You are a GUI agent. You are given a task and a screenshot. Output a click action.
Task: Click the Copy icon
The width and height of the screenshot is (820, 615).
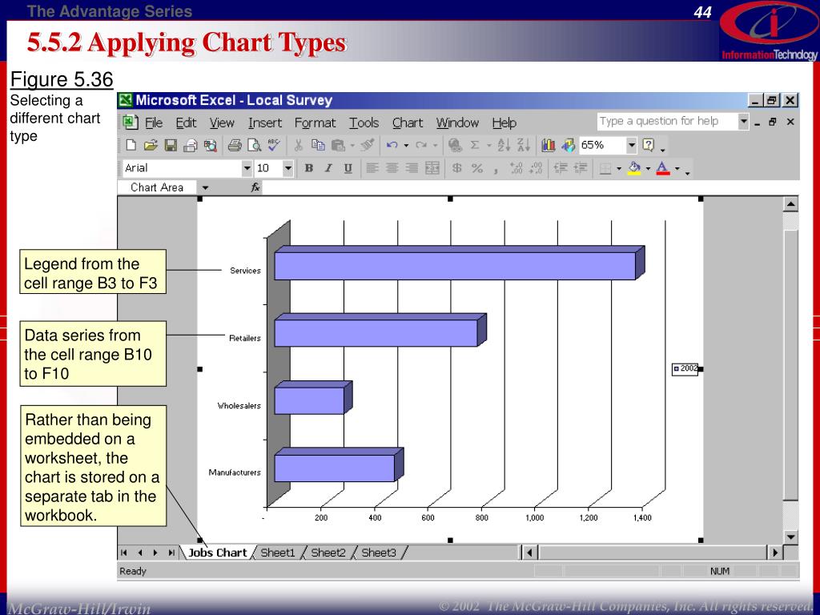click(318, 146)
